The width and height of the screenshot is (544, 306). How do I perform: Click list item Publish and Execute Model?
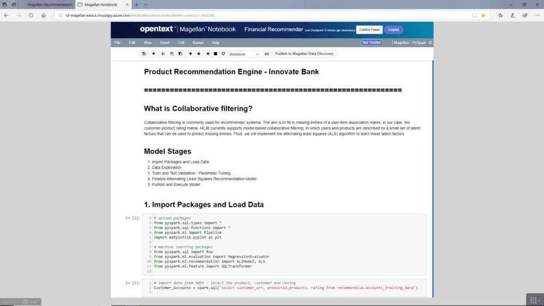click(176, 184)
